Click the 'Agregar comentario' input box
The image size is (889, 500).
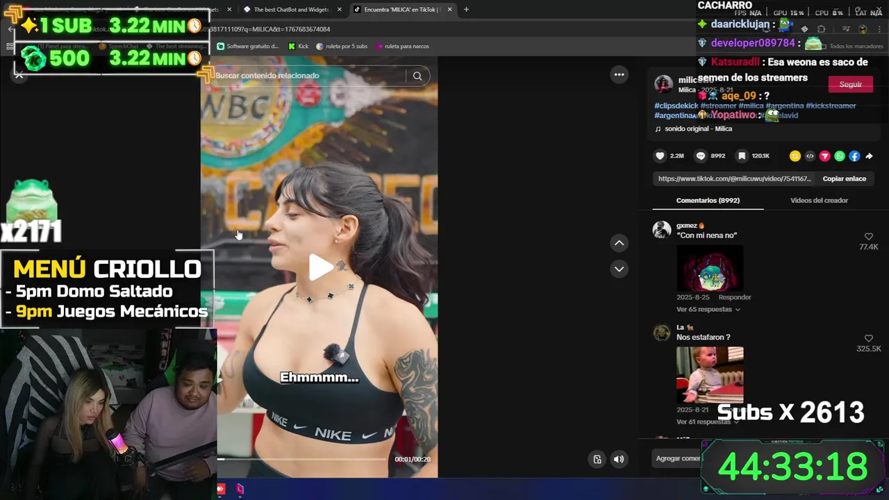(679, 458)
